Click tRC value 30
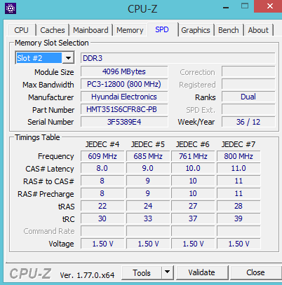The height and width of the screenshot is (285, 282). pos(102,218)
